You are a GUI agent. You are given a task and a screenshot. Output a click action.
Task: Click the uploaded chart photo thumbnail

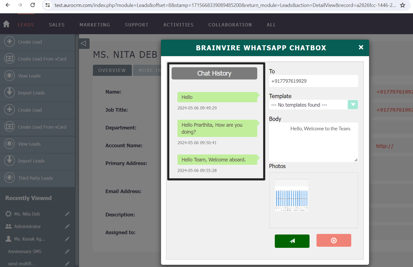point(291,195)
